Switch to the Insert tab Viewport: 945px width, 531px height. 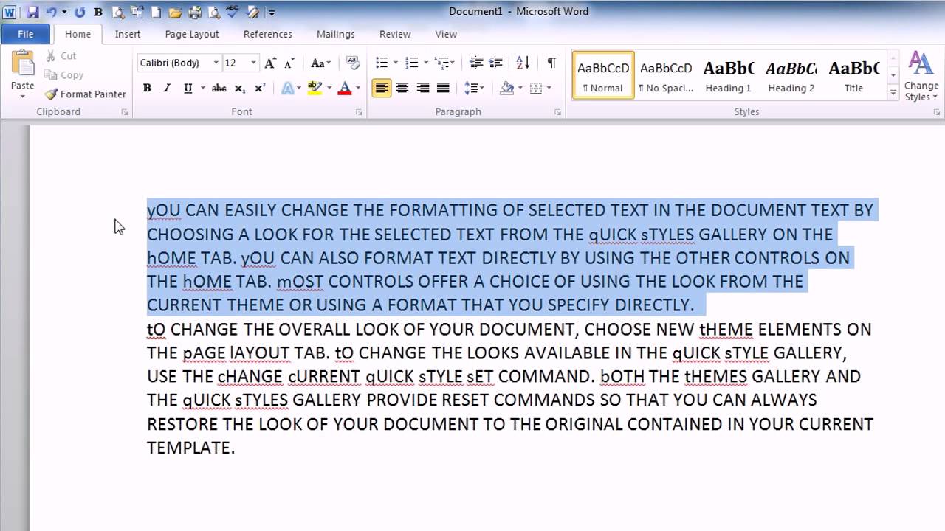(x=128, y=34)
